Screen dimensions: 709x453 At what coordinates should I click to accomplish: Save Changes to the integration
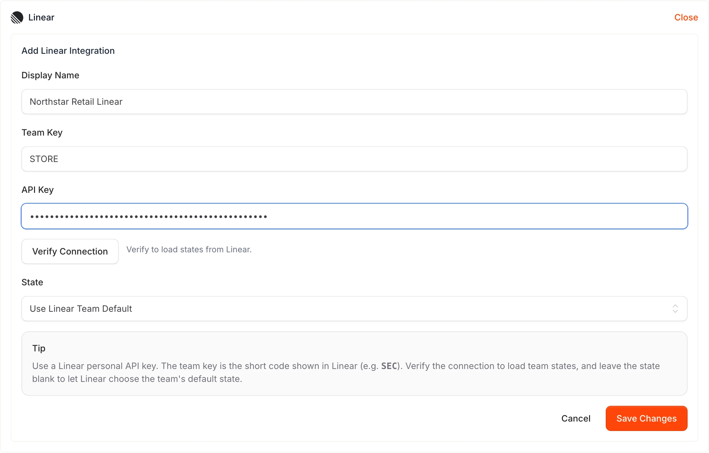(646, 418)
